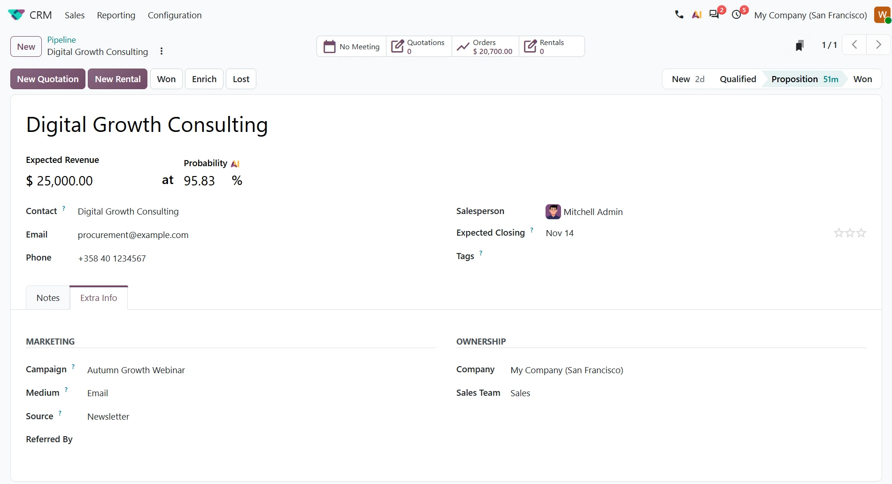This screenshot has height=484, width=892.
Task: Open the Orders stat button
Action: [x=485, y=46]
